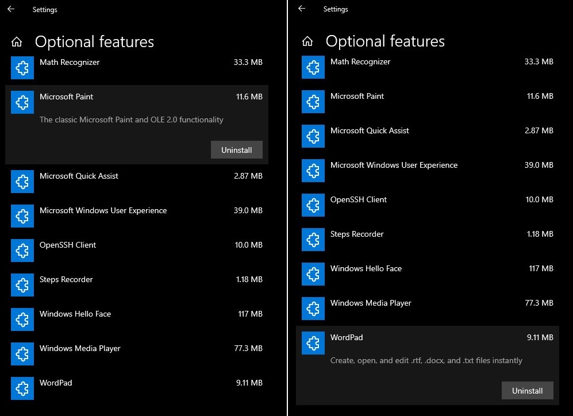Click Math Recognizer puzzle icon in left window
The image size is (573, 416).
tap(22, 68)
